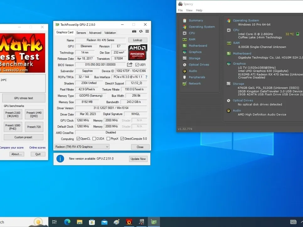The width and height of the screenshot is (303, 227).
Task: Open the Help menu in Speccy
Action: [x=199, y=10]
